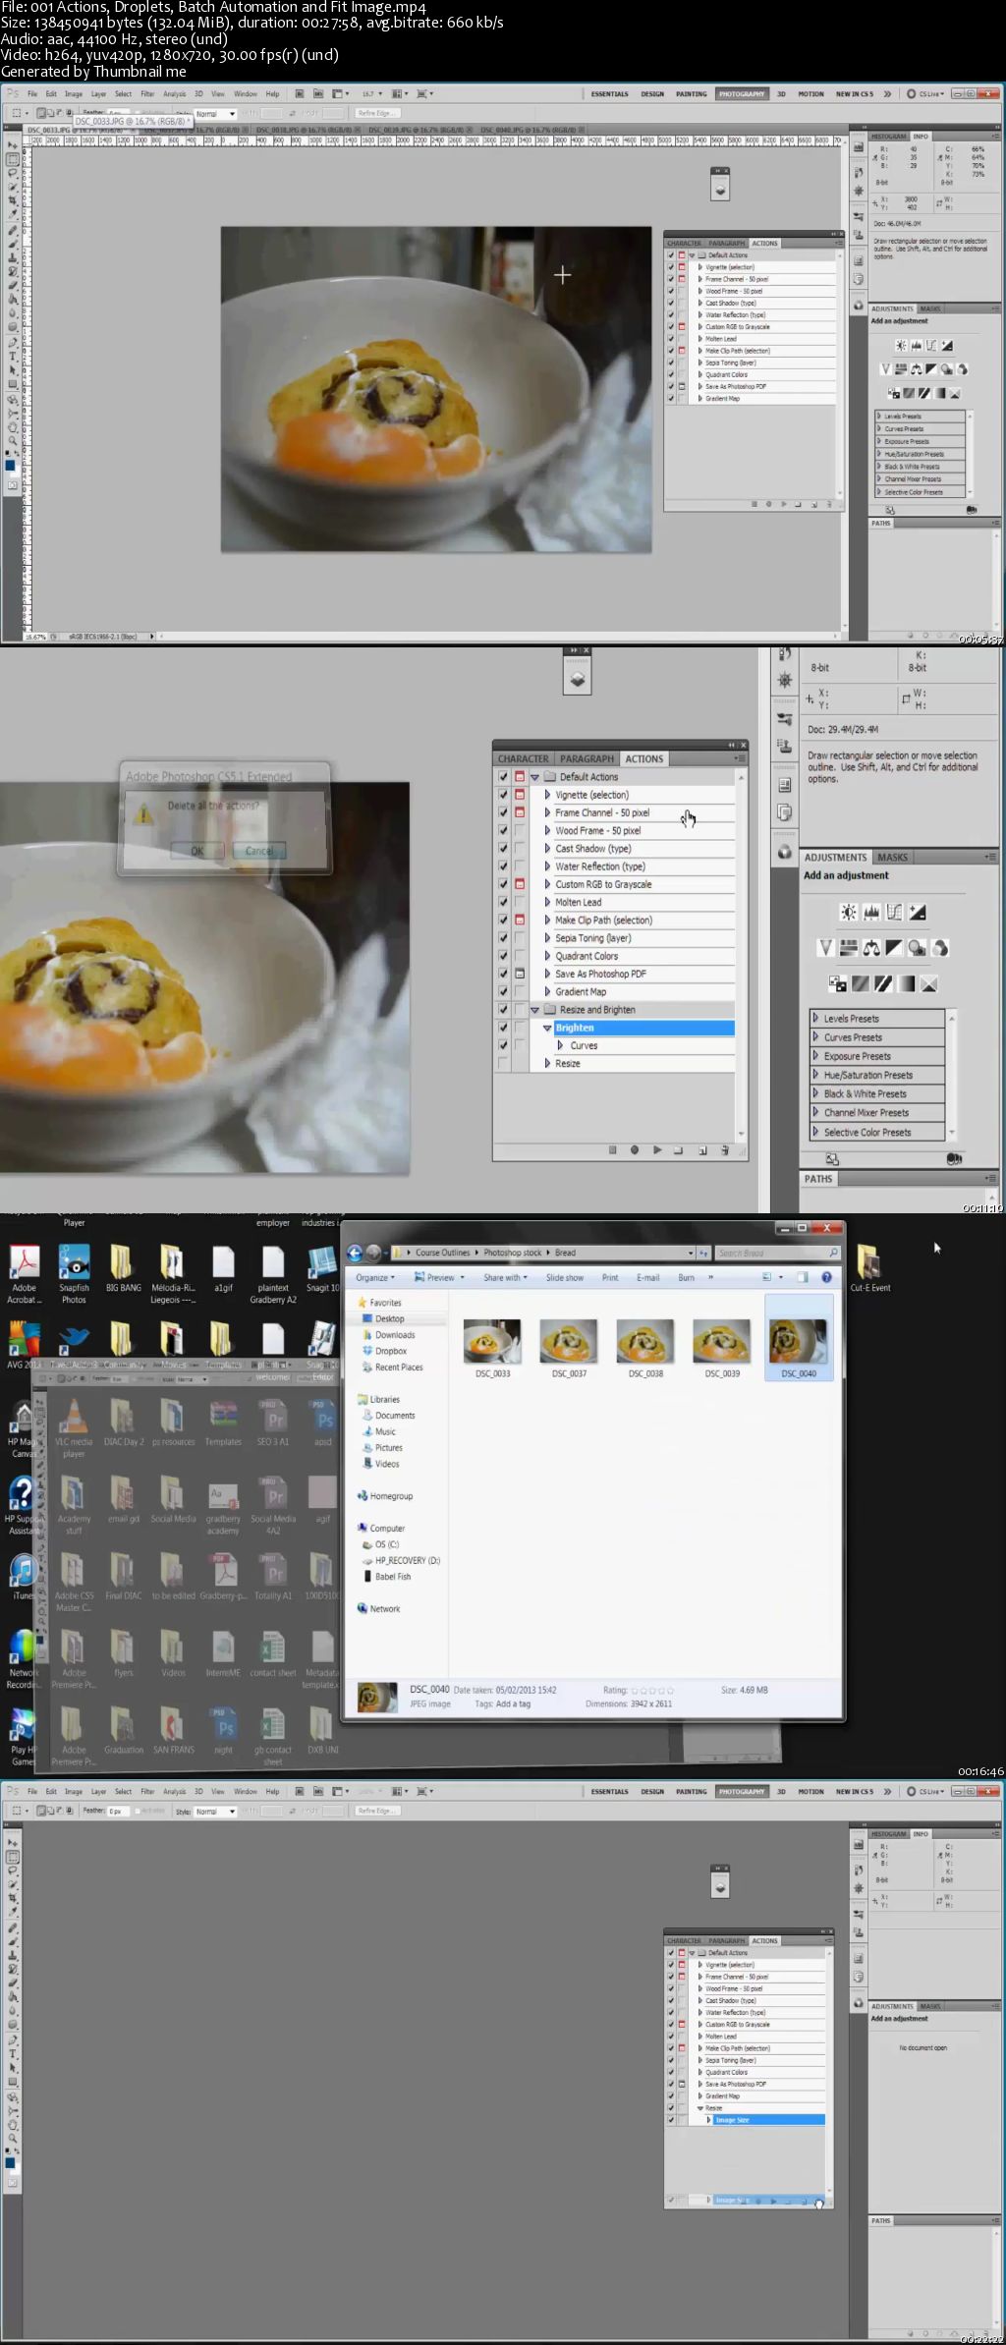
Task: Click foreground color swatch beside DSC_0033 bread document
Action: [11, 464]
